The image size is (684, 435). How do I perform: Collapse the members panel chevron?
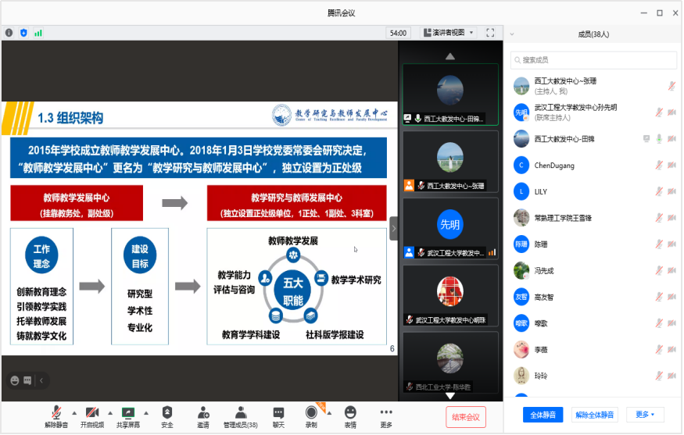[512, 34]
